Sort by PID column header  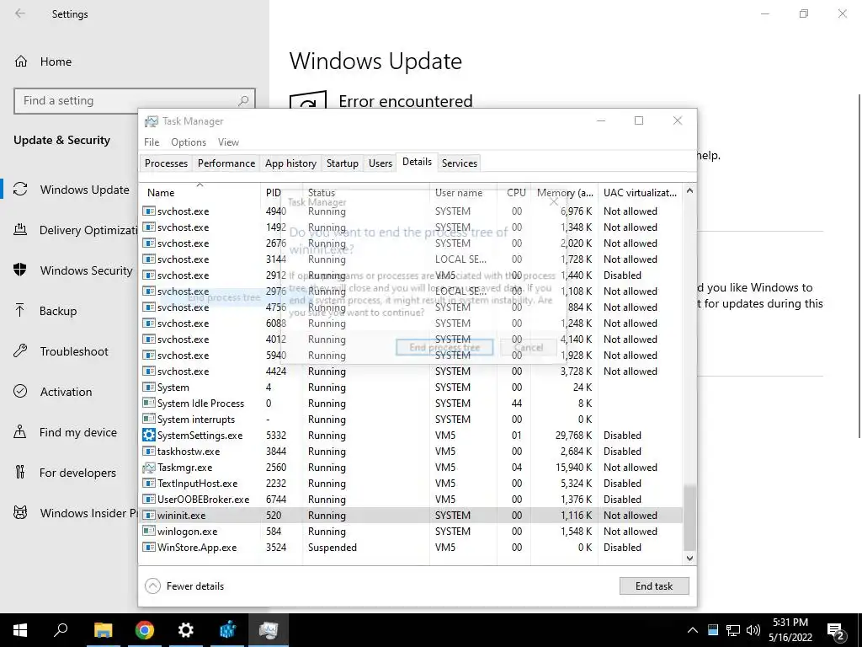pyautogui.click(x=281, y=193)
